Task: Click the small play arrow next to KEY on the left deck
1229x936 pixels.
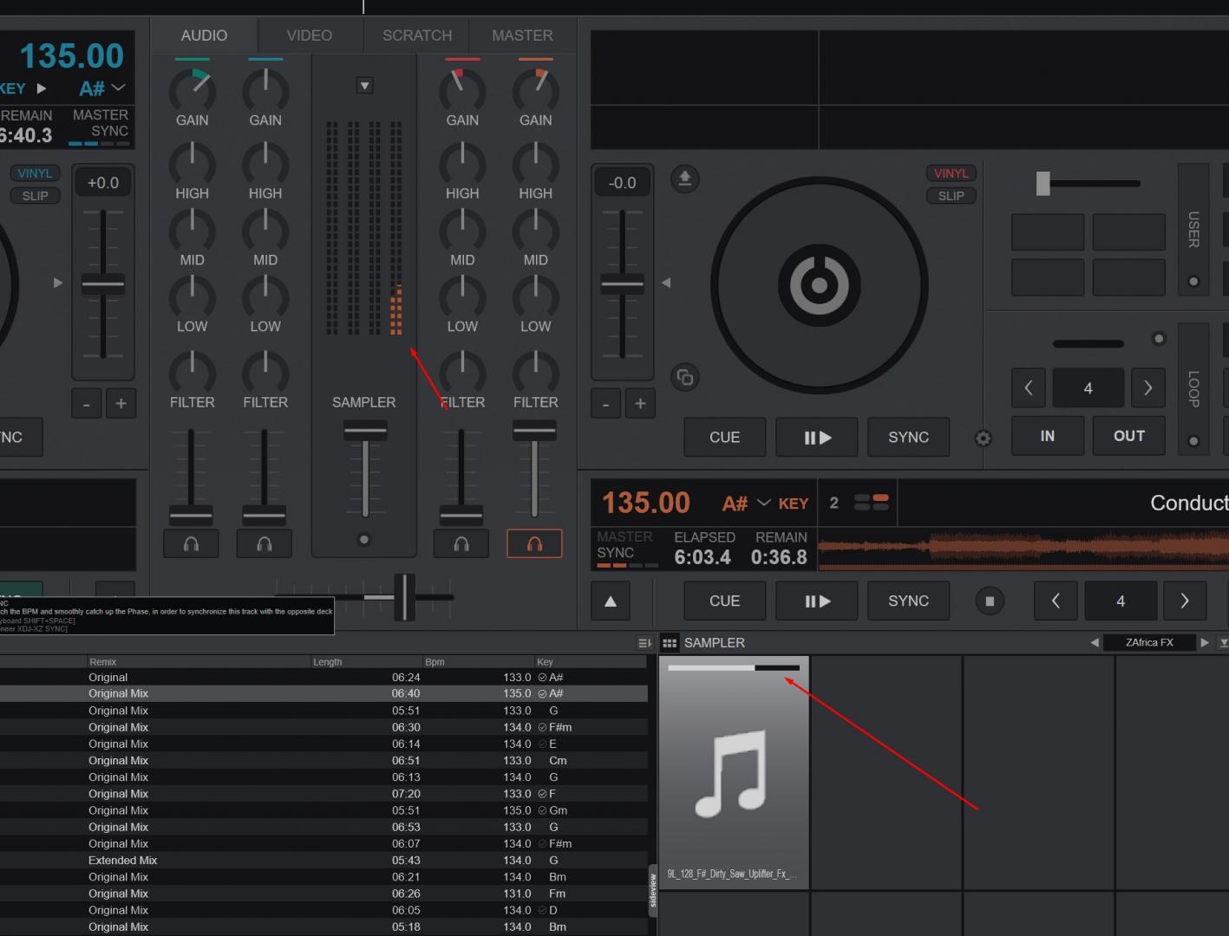Action: point(41,88)
